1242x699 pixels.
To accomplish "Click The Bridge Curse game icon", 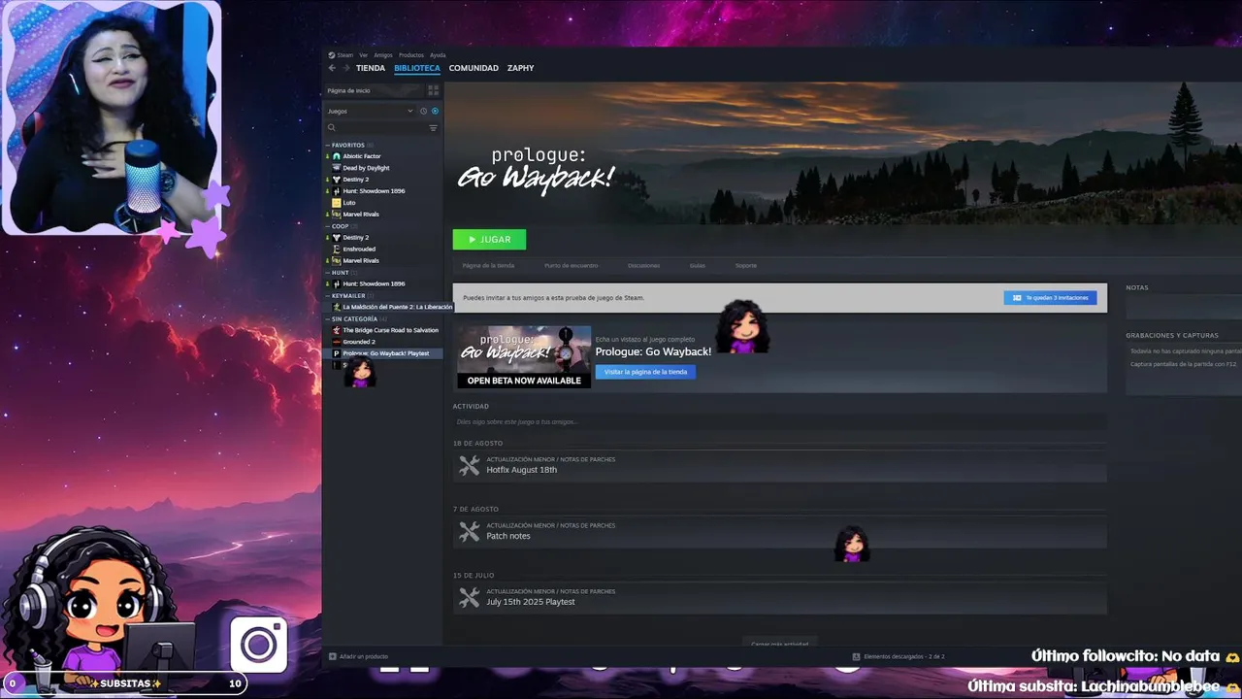I will coord(337,330).
